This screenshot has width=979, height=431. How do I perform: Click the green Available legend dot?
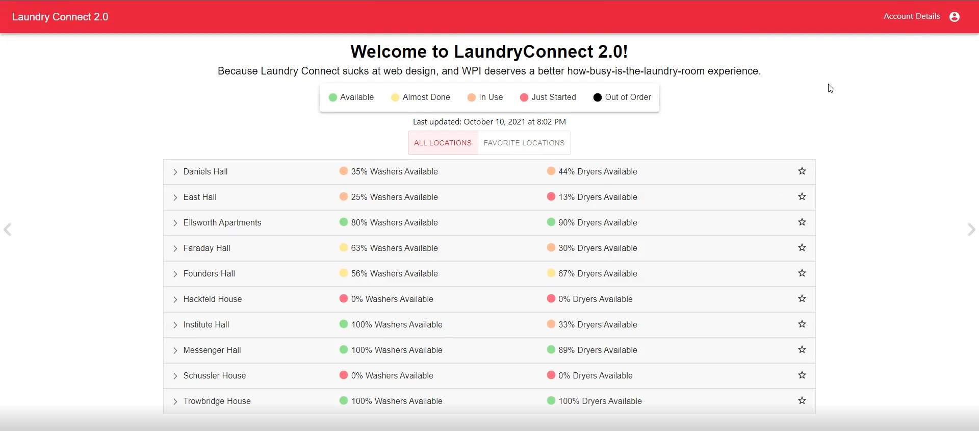click(x=333, y=97)
